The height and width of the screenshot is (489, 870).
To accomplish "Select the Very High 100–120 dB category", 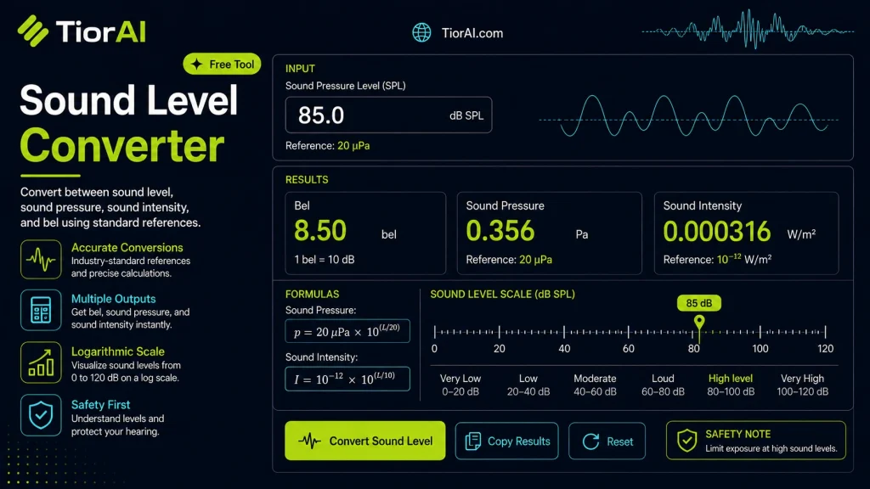I will tap(802, 385).
